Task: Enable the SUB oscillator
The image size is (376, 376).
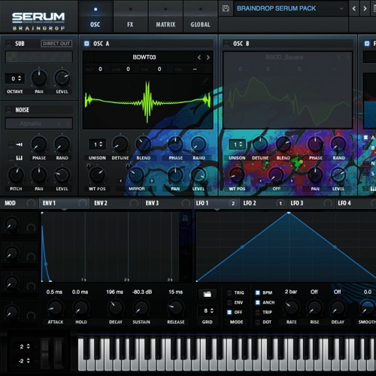Action: [9, 44]
